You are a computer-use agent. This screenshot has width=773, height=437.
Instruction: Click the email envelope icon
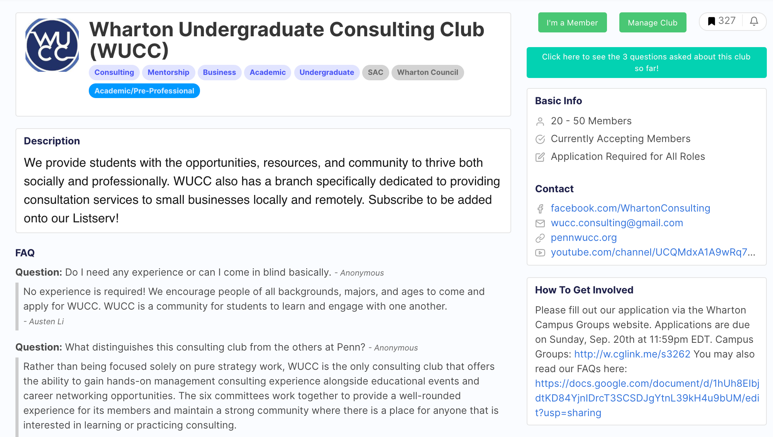pyautogui.click(x=540, y=224)
